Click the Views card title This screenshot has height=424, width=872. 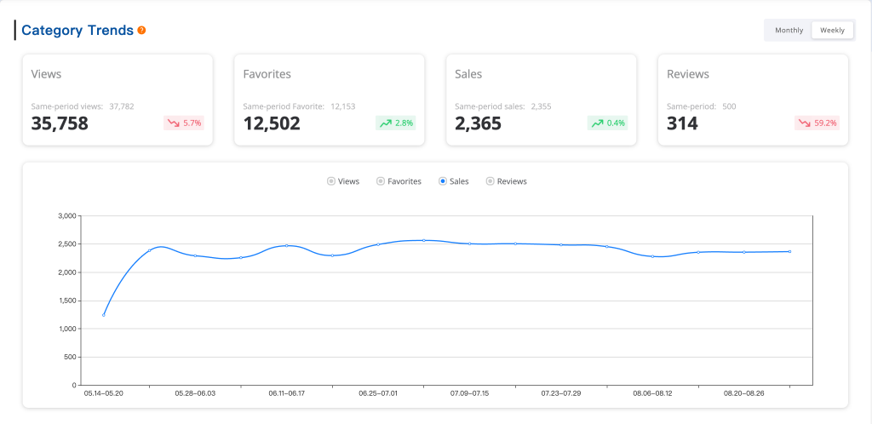pos(46,74)
